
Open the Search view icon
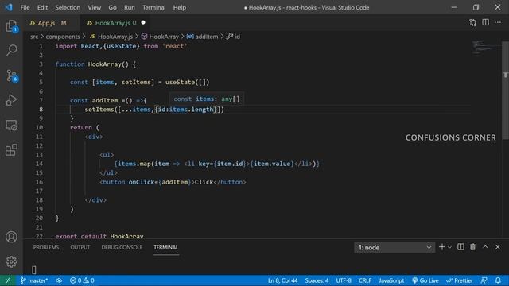click(x=11, y=50)
